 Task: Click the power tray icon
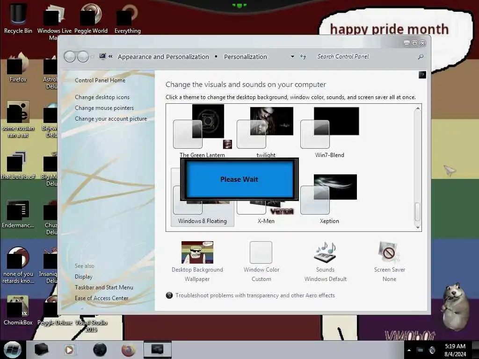[432, 350]
